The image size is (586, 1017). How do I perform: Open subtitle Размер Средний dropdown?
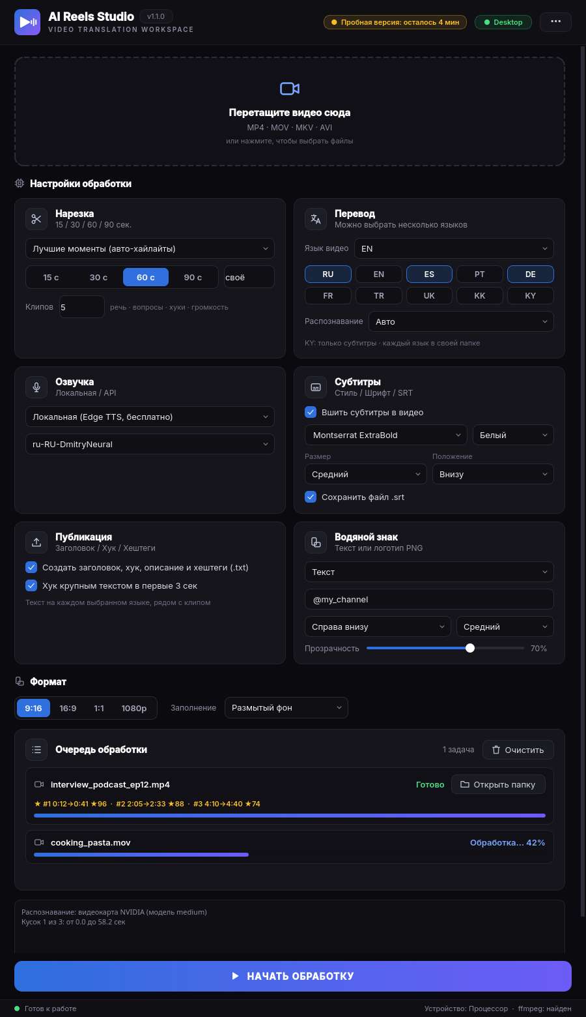(365, 474)
